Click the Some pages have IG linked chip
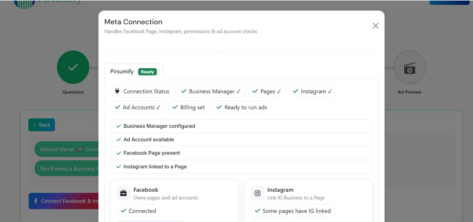Viewport: 473px width, 222px height. 292,211
